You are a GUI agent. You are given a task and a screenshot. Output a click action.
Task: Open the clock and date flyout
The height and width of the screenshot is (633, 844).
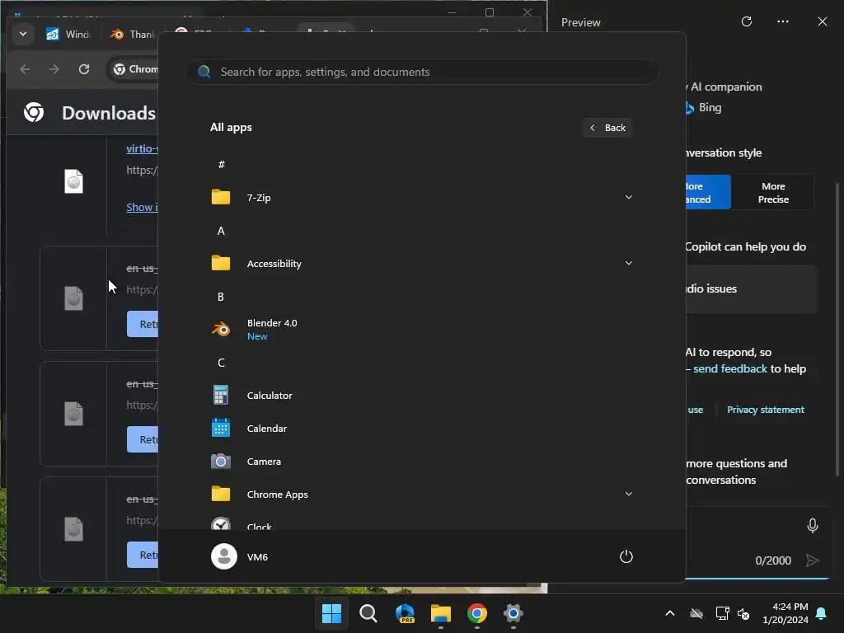[785, 613]
